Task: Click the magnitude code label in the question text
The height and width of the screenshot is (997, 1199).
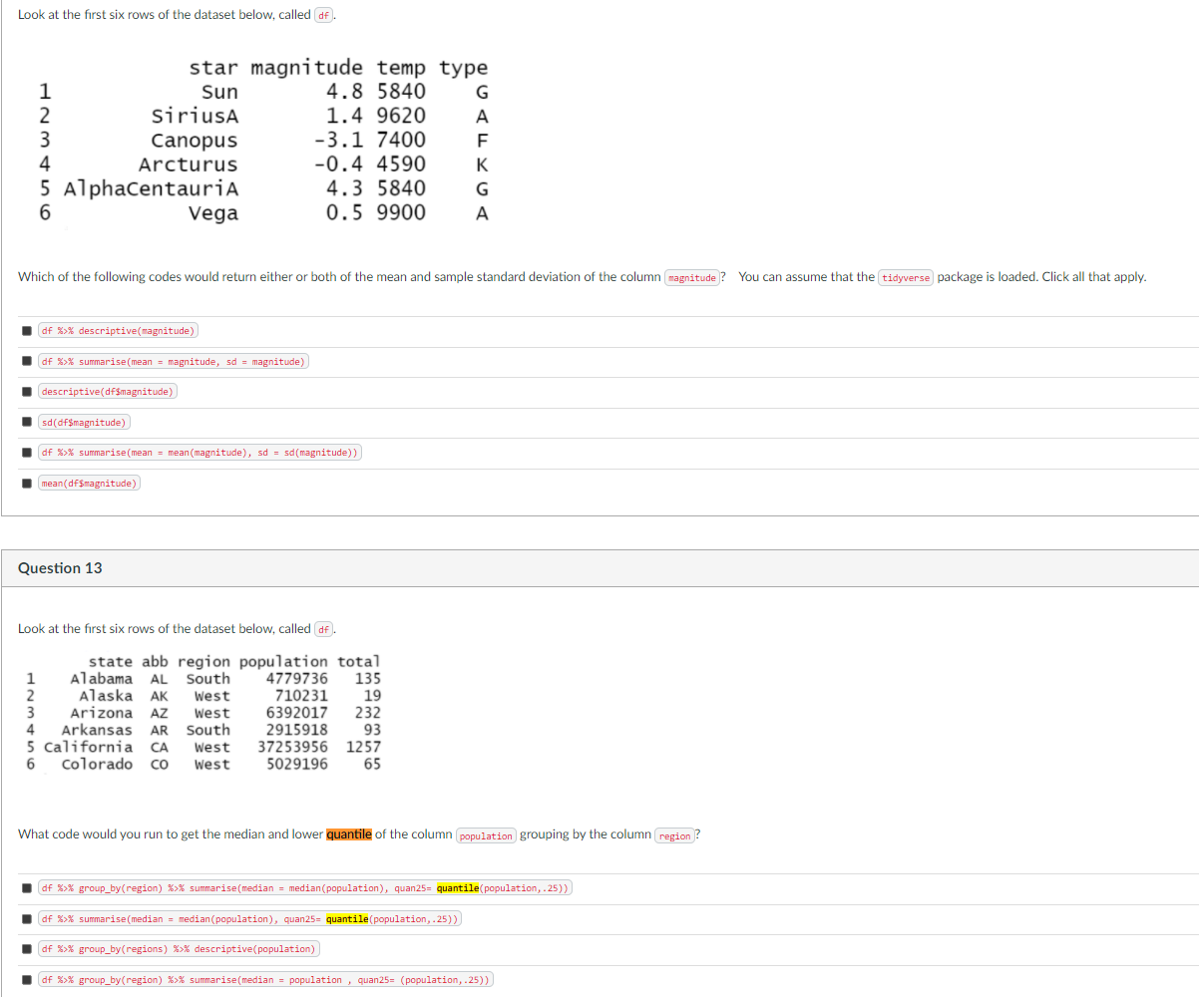Action: pos(692,277)
